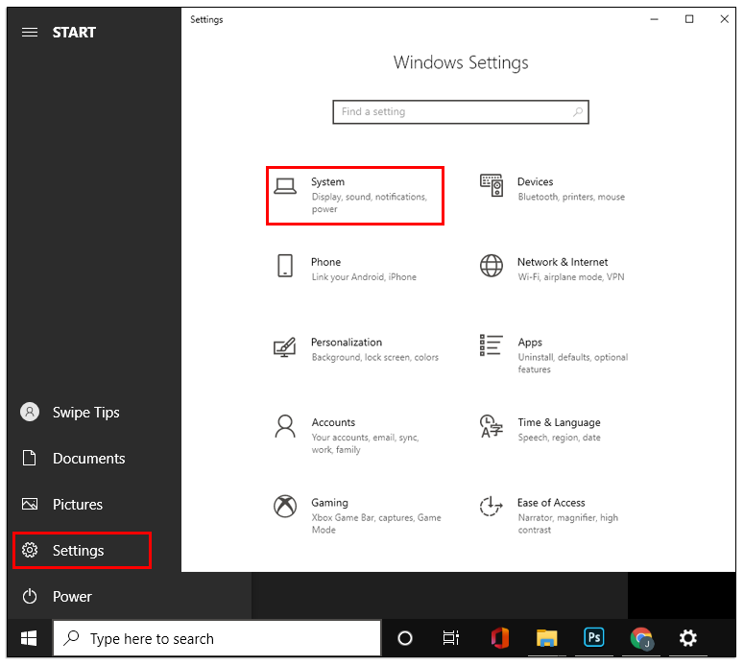
Task: Click 'Speech, region, date' description
Action: coord(559,437)
